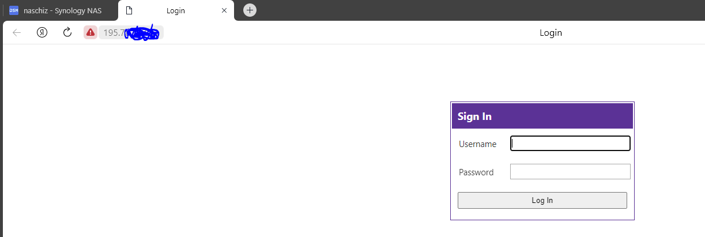Go back with the browser back arrow
The image size is (705, 237).
click(x=17, y=33)
